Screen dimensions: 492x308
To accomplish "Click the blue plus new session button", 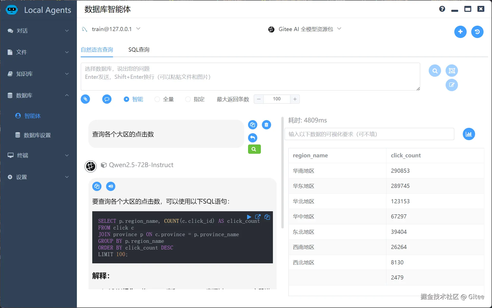I will [460, 32].
